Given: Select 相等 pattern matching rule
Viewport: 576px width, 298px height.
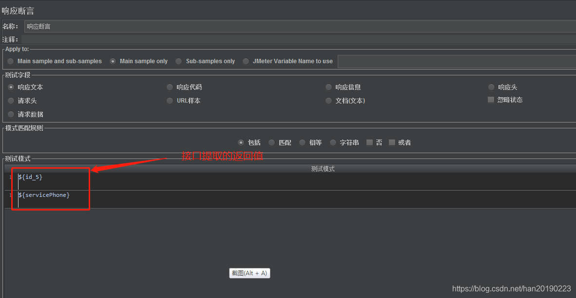Looking at the screenshot, I should pos(302,142).
